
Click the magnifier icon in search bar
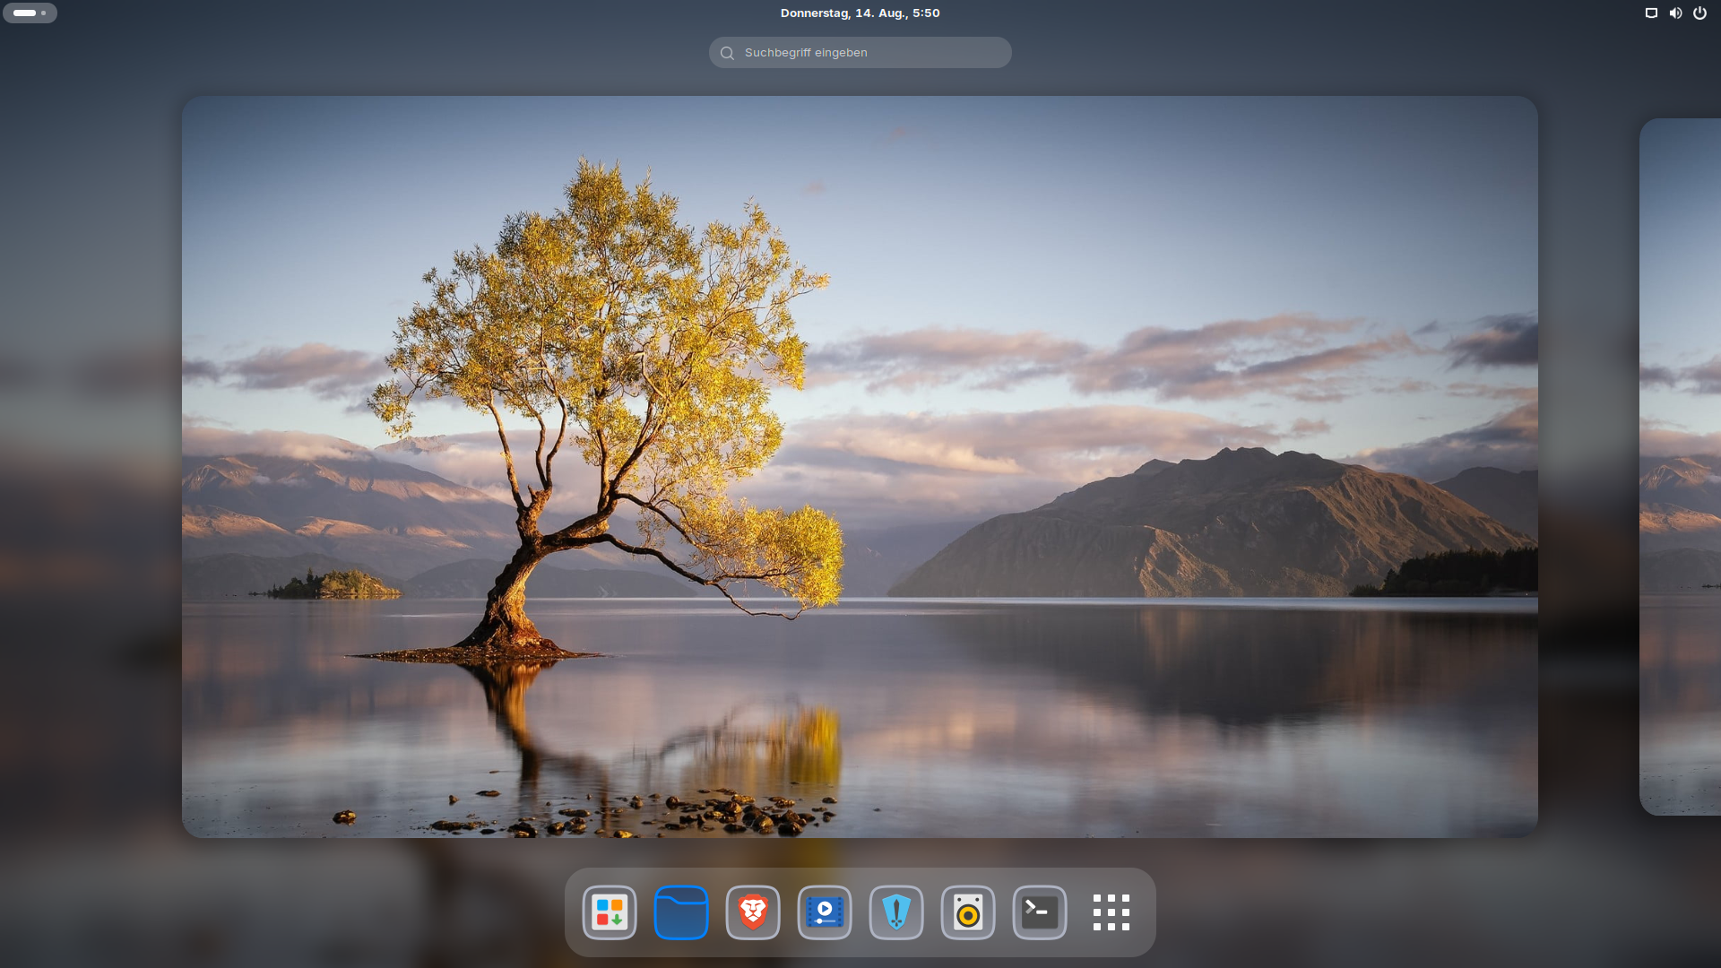(727, 53)
